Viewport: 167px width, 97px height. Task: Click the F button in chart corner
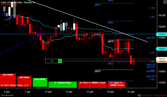(165, 2)
